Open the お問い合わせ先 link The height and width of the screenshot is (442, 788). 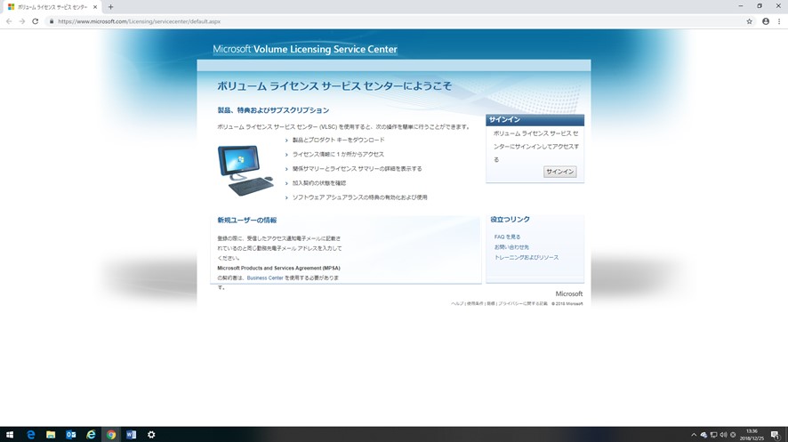coord(511,247)
